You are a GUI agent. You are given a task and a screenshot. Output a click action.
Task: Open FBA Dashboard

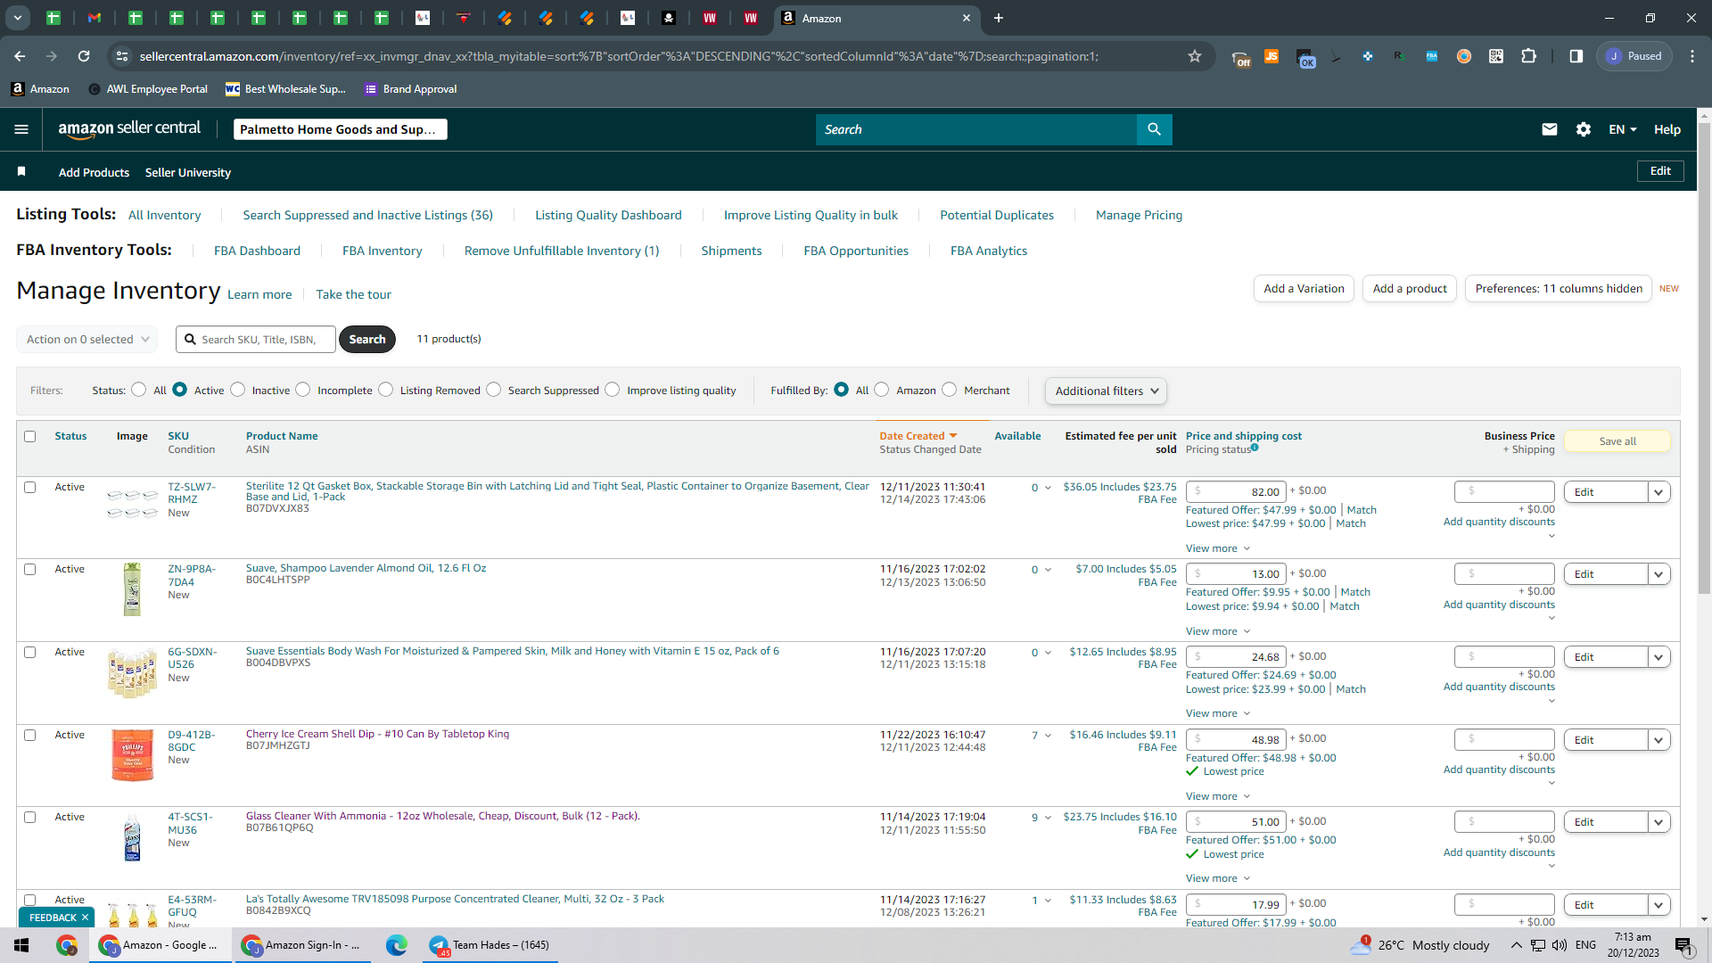[257, 251]
